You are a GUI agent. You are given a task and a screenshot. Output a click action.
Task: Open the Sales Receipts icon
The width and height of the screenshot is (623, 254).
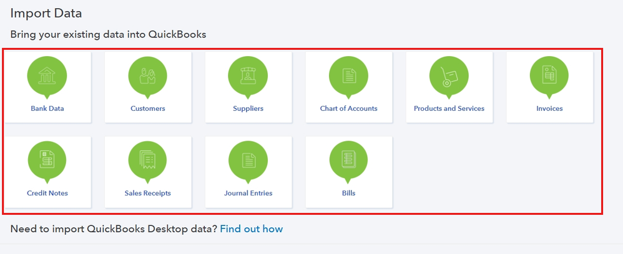click(x=148, y=161)
